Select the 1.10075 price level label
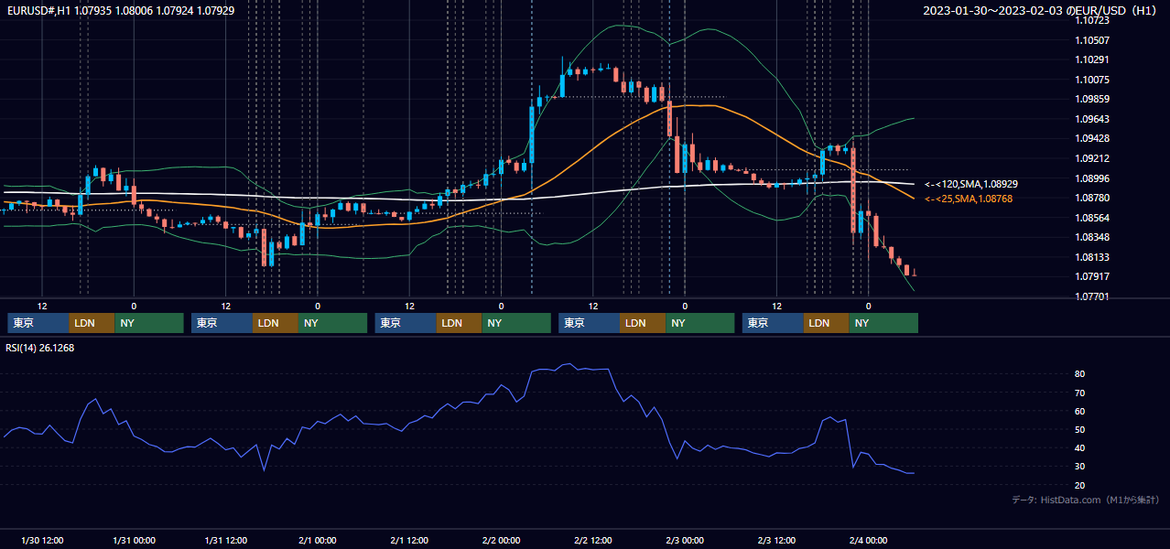The width and height of the screenshot is (1170, 549). tap(1092, 80)
